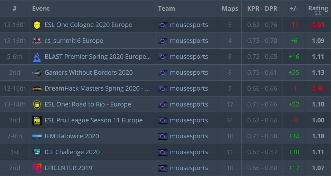Image resolution: width=331 pixels, height=176 pixels.
Task: Click the Event column header
Action: (41, 9)
